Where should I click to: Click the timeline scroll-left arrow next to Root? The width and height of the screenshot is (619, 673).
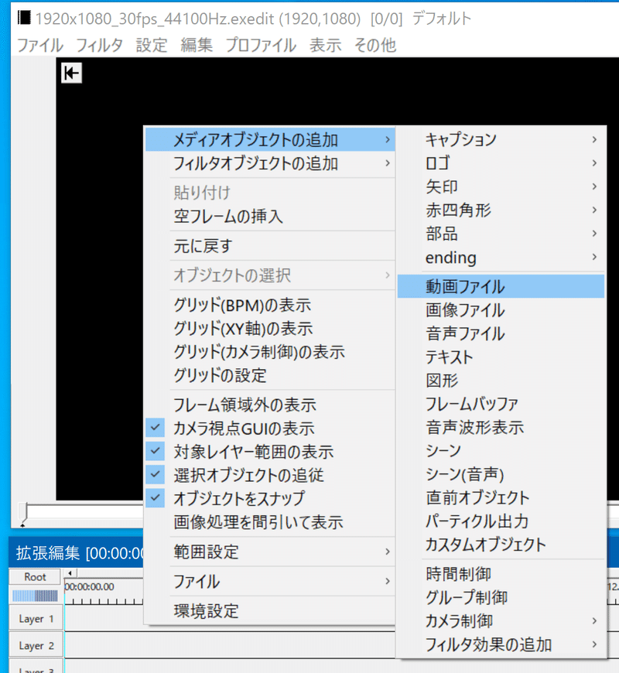(70, 573)
